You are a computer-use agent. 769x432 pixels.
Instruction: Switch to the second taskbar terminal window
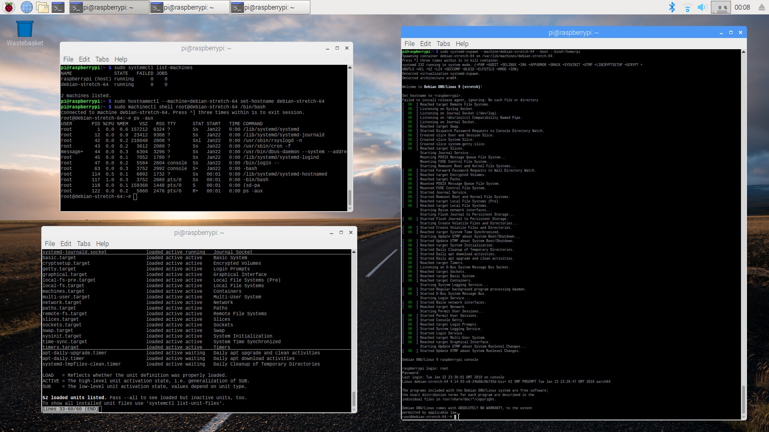189,7
